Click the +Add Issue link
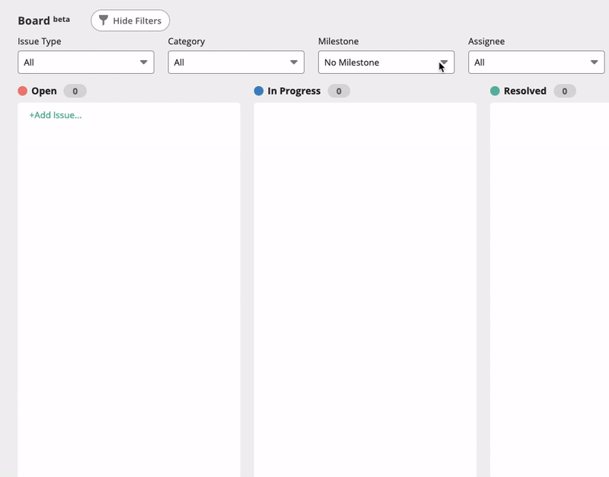 point(56,115)
